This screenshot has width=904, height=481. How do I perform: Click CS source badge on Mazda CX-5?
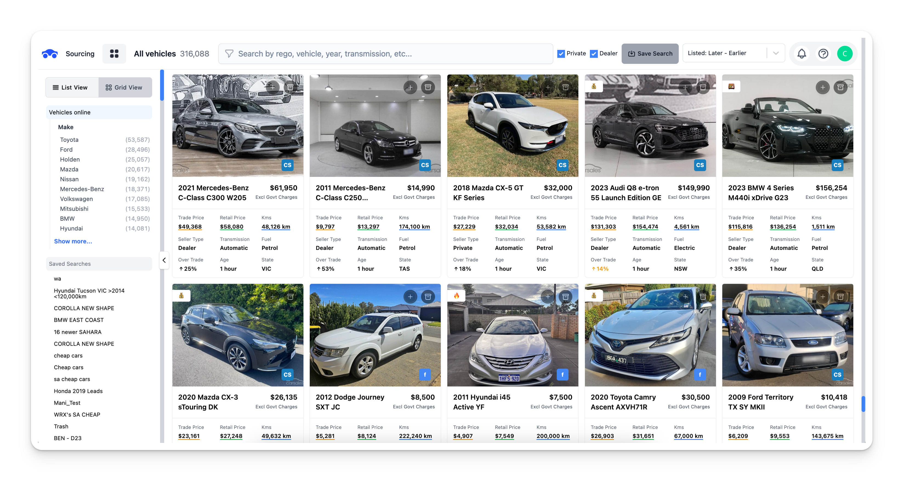(x=562, y=165)
